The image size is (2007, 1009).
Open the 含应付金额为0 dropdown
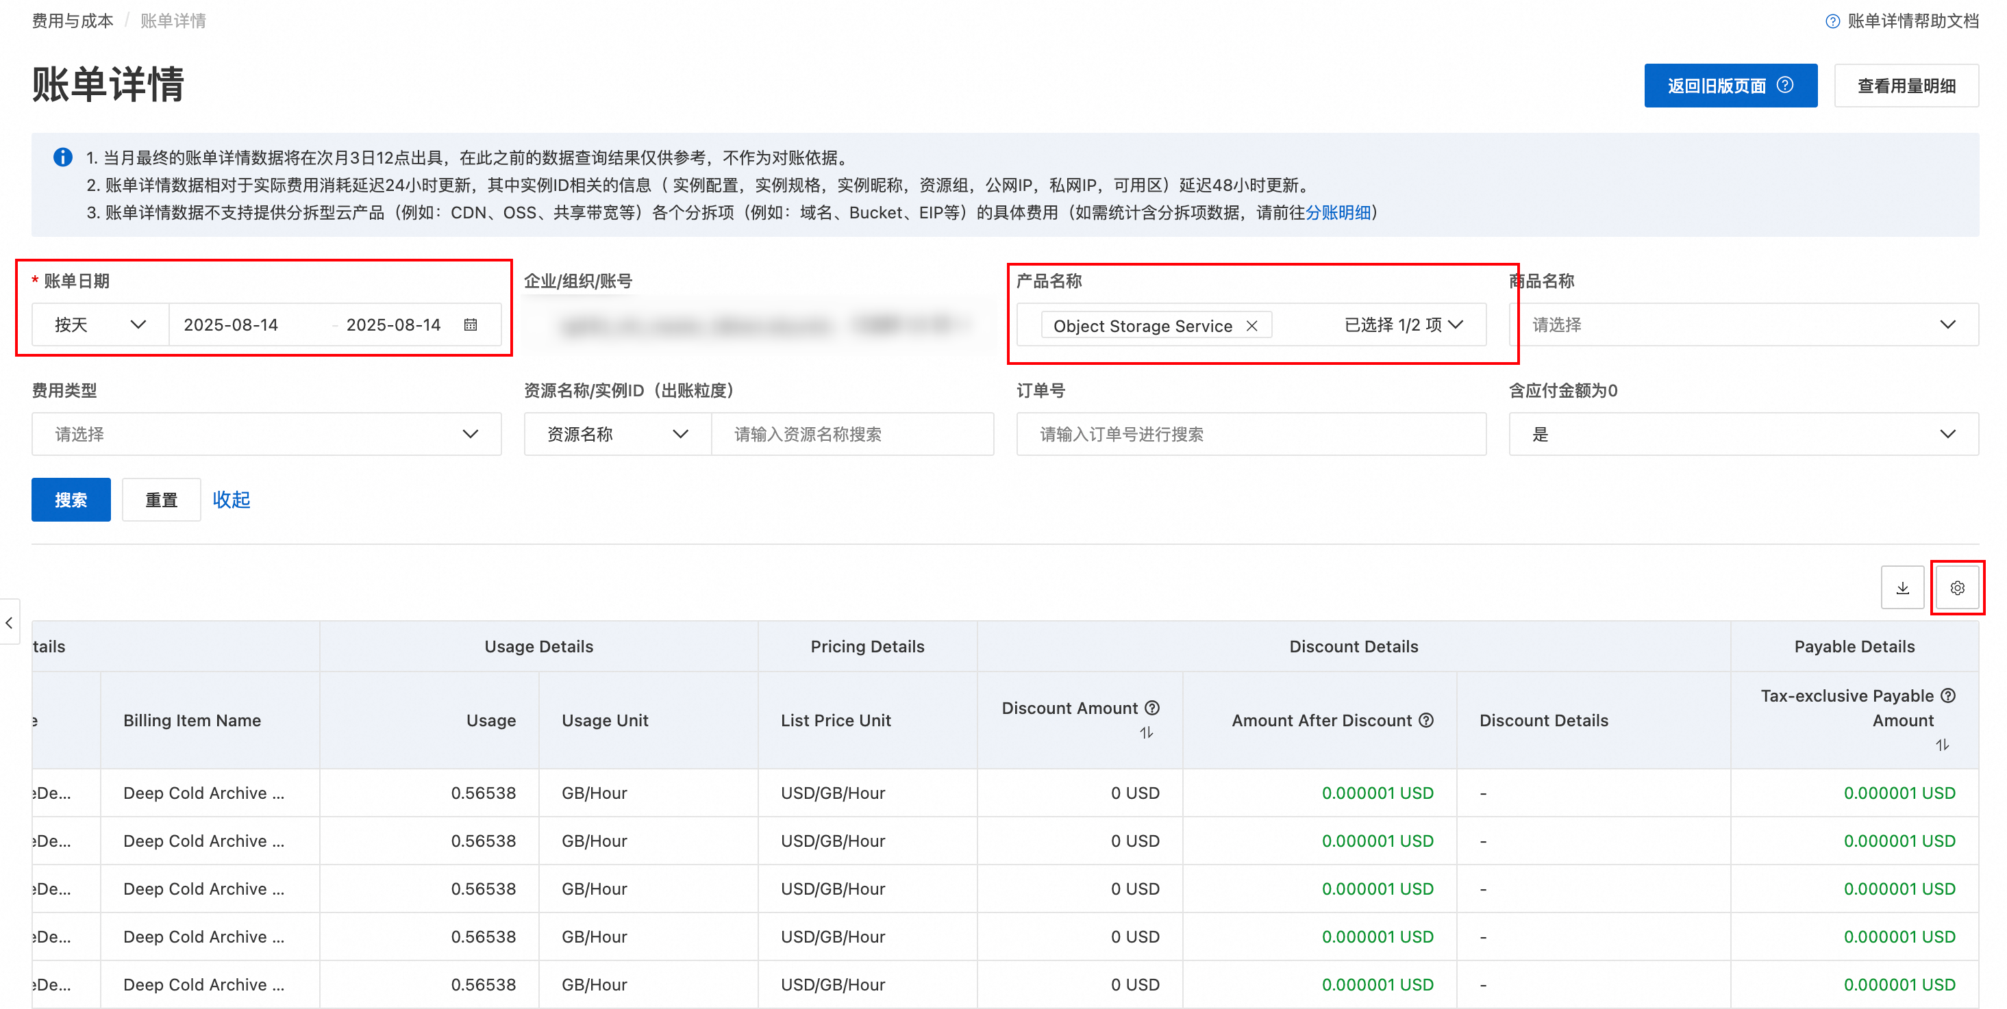(x=1743, y=434)
